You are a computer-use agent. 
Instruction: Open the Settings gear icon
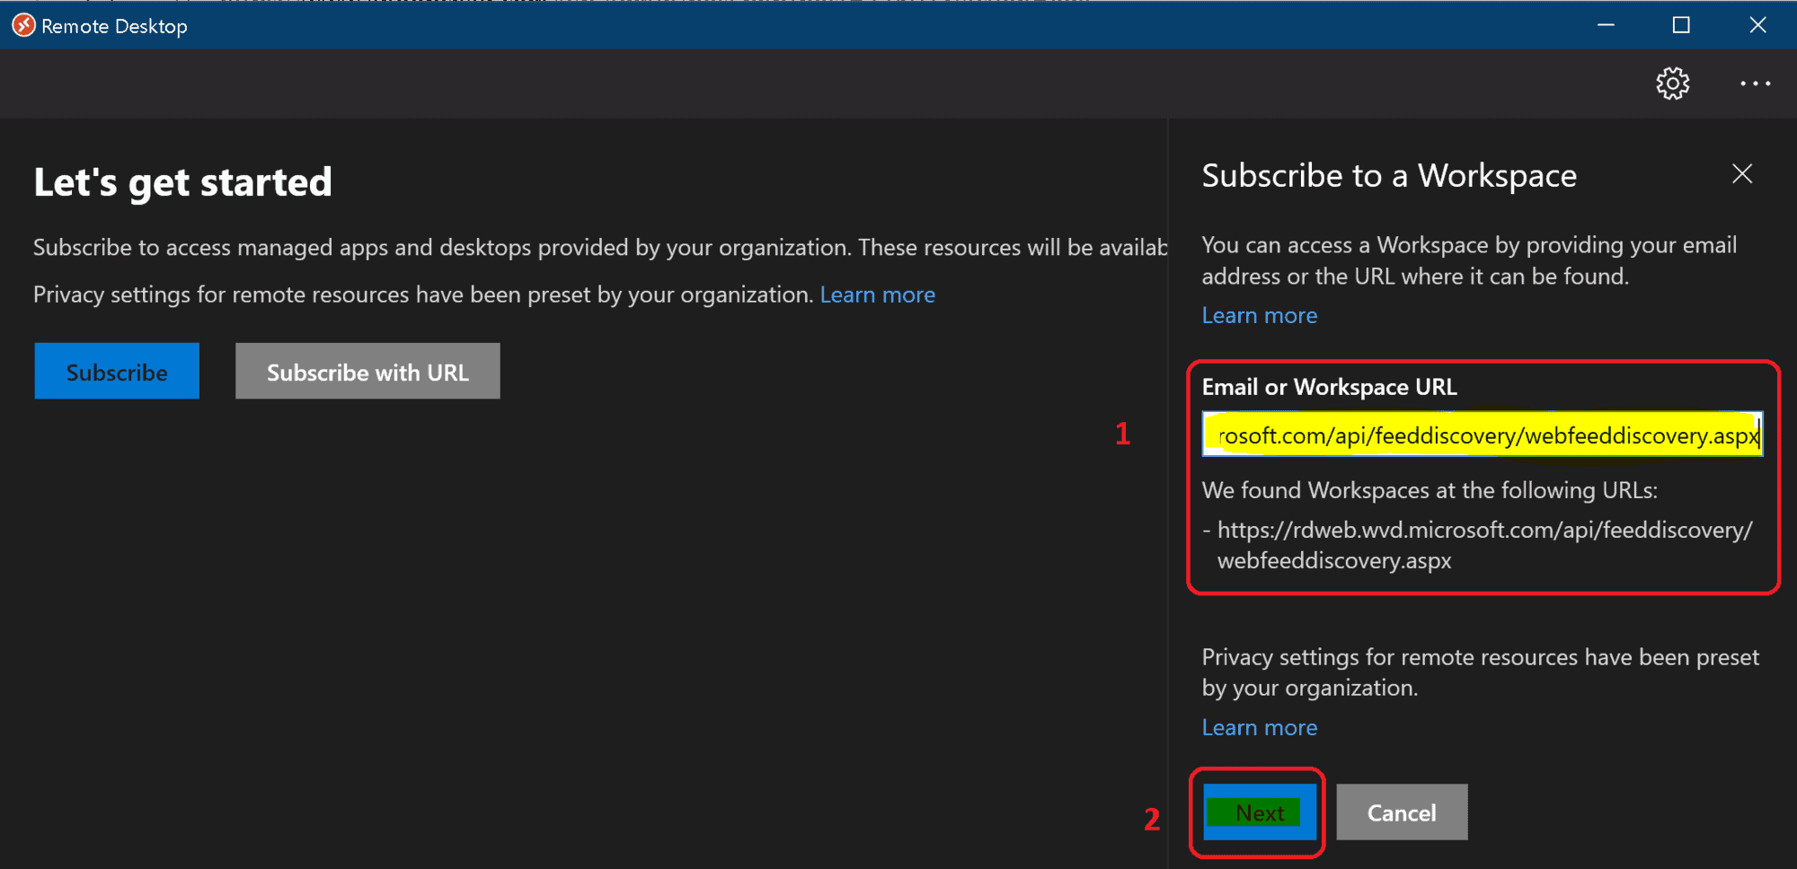pos(1672,83)
